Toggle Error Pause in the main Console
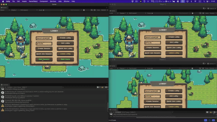This screenshot has height=122, width=217. coord(17,87)
